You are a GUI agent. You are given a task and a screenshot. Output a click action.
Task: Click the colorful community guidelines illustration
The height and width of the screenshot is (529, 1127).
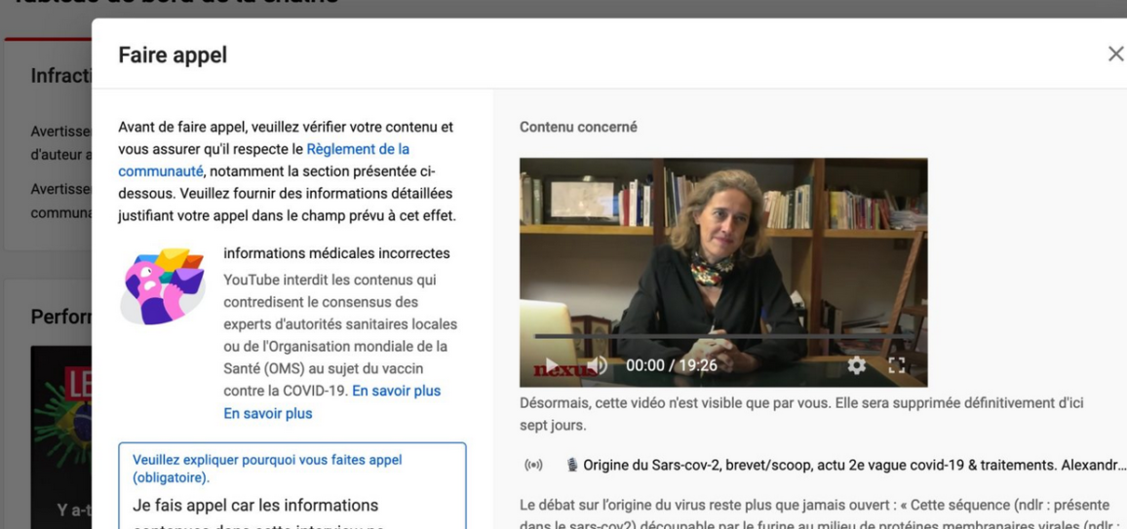point(163,286)
